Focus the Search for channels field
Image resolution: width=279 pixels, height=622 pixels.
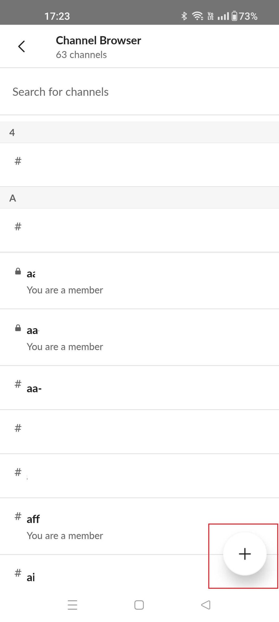pos(139,92)
